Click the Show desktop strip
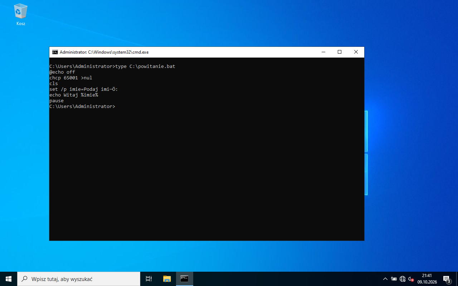The image size is (458, 286). [457, 279]
